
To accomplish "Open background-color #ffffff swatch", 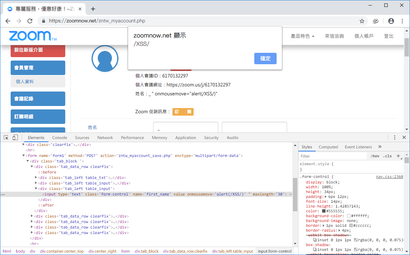I will pos(349,216).
